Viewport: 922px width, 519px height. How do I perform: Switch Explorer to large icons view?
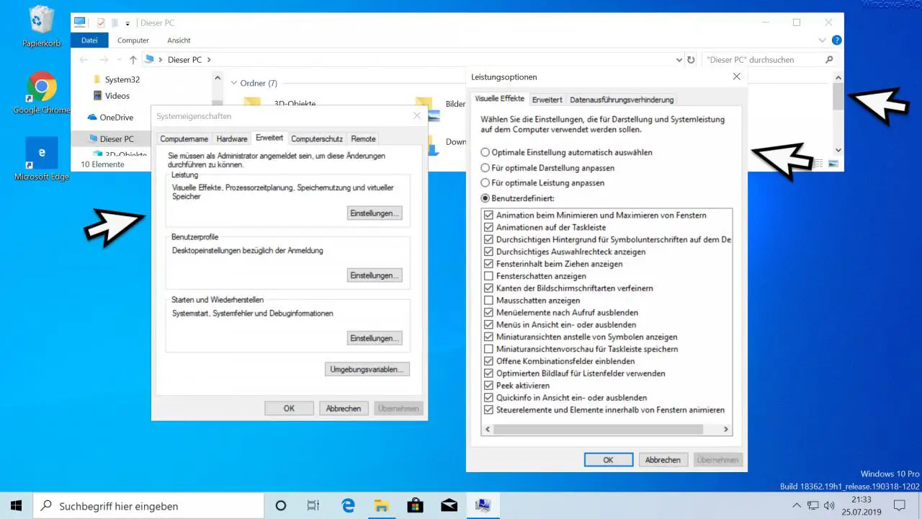point(833,164)
